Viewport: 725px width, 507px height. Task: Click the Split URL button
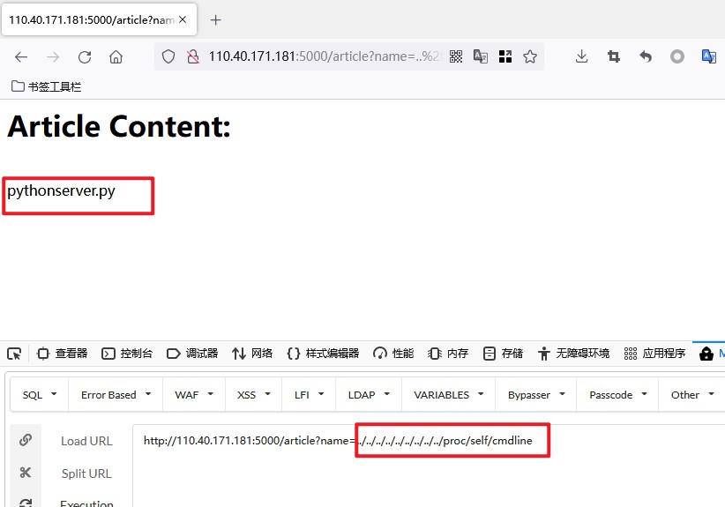(86, 473)
